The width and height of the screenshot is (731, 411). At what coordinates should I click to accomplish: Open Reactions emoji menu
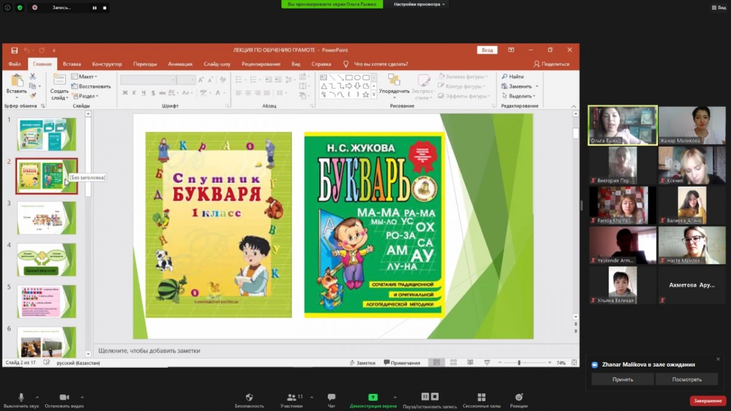coord(519,398)
